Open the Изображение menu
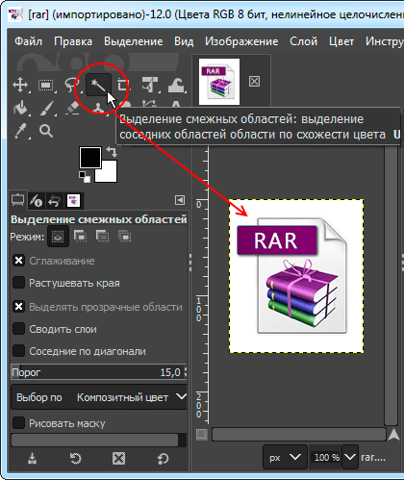Viewport: 404px width, 480px height. pos(241,41)
